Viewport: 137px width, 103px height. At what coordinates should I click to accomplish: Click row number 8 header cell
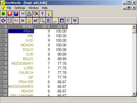(4, 63)
